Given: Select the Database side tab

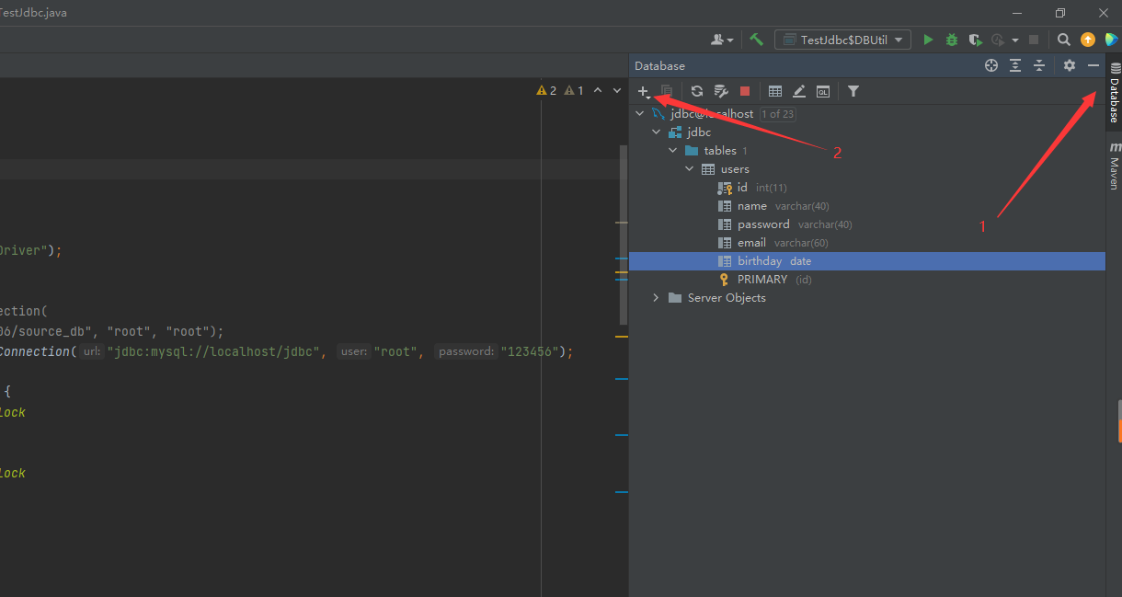Looking at the screenshot, I should (1114, 93).
